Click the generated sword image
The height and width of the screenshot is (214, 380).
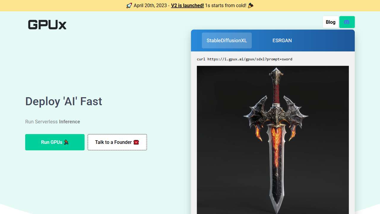pyautogui.click(x=273, y=140)
